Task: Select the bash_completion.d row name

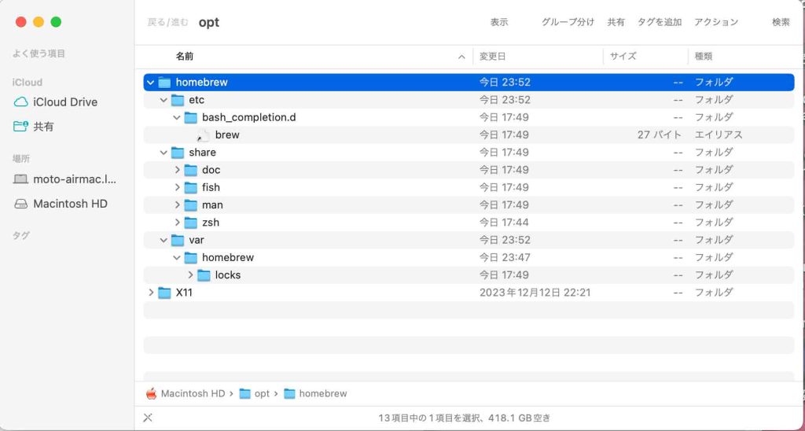Action: [249, 117]
